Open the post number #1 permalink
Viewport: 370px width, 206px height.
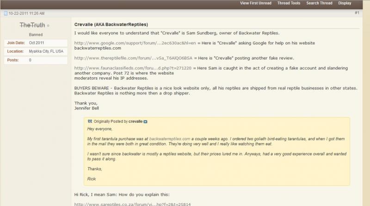357,13
